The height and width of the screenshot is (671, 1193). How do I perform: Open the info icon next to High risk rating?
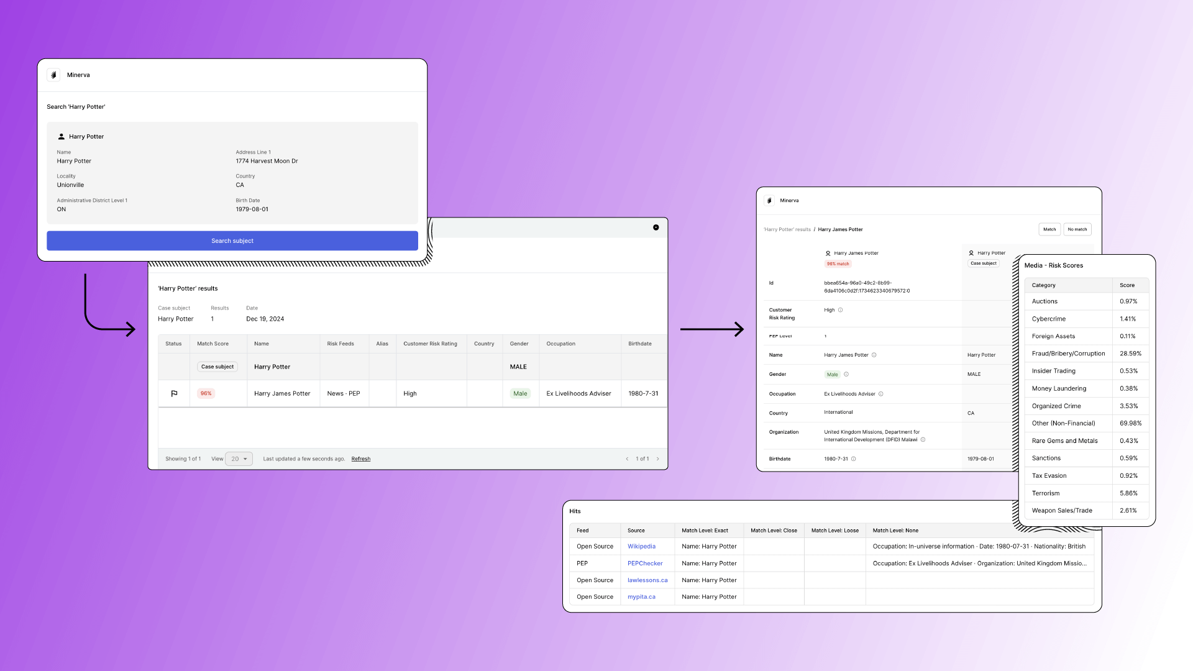coord(840,310)
